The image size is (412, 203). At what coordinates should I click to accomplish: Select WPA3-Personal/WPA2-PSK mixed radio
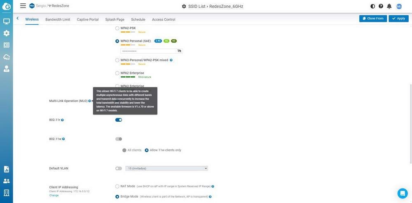pyautogui.click(x=117, y=60)
